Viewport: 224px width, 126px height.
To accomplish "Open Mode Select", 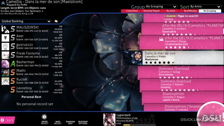I will (x=44, y=119).
